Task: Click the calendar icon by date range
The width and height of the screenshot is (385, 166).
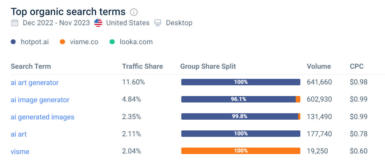Action: (x=14, y=23)
